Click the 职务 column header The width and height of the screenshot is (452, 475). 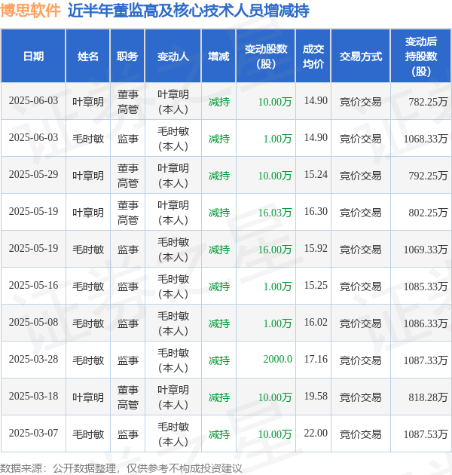[127, 57]
